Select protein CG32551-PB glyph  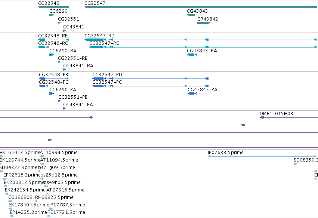click(59, 101)
